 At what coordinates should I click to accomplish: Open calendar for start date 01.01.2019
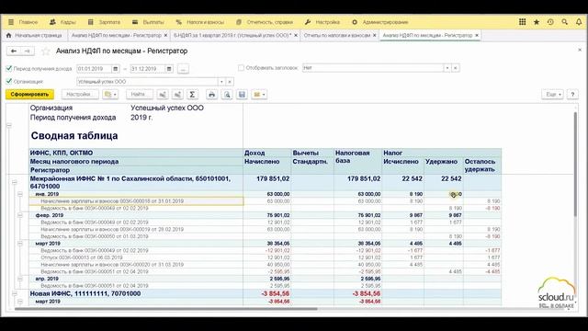(x=116, y=69)
